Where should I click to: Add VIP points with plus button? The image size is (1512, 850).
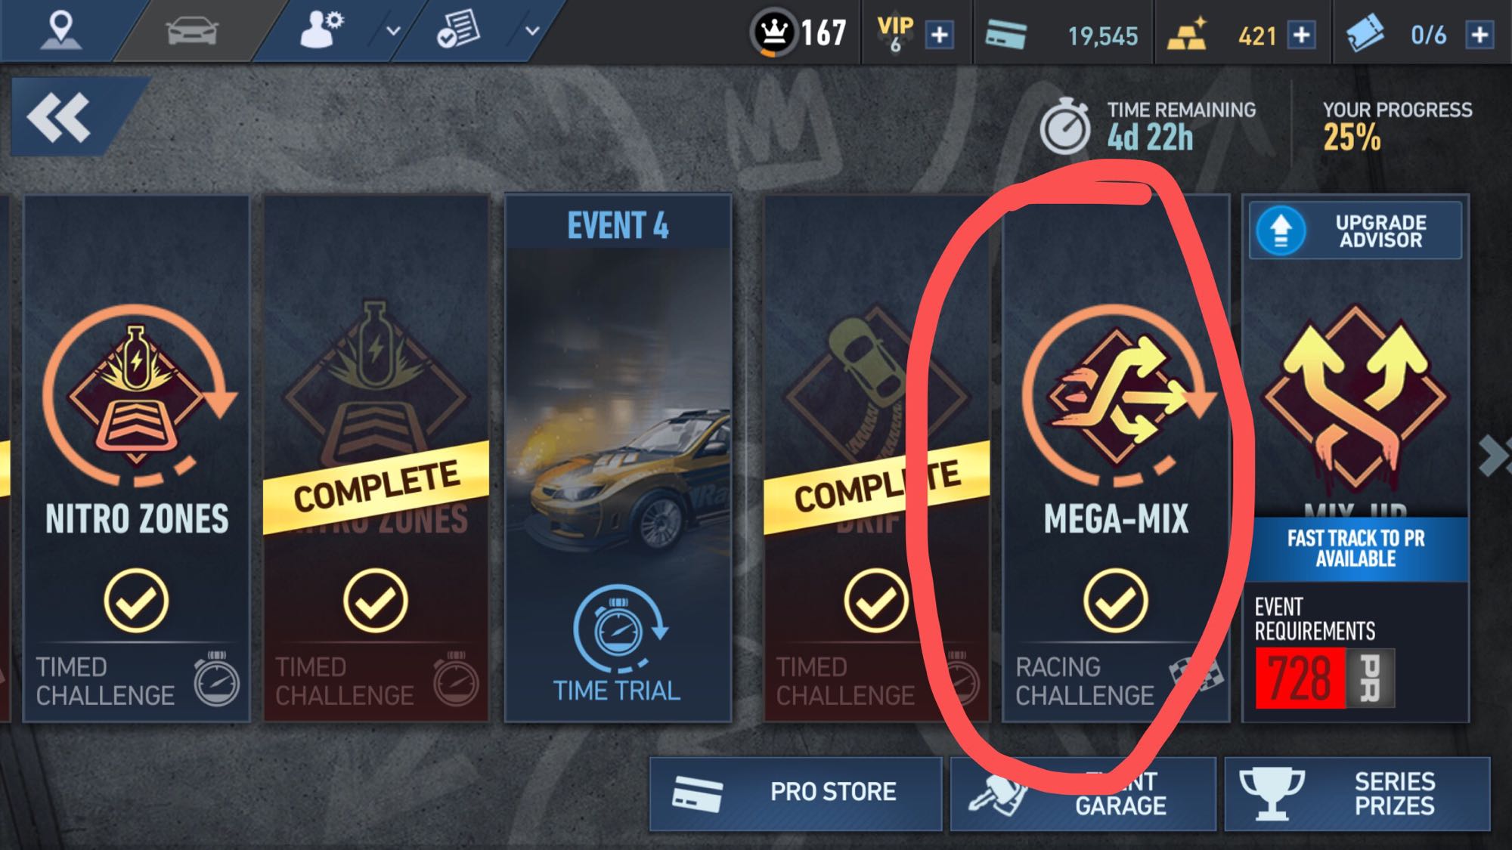point(939,35)
